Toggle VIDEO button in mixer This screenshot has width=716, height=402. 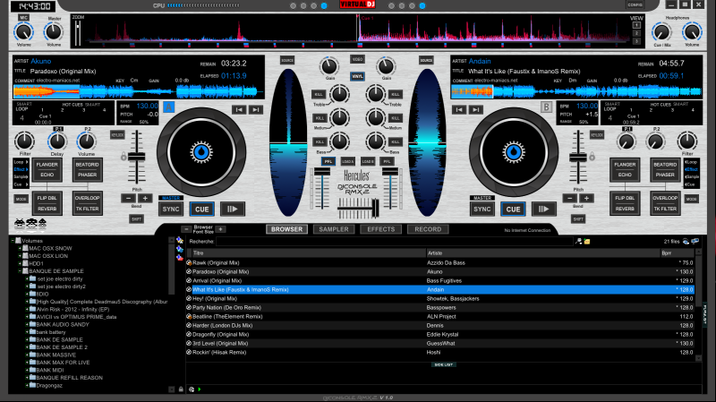[x=357, y=59]
